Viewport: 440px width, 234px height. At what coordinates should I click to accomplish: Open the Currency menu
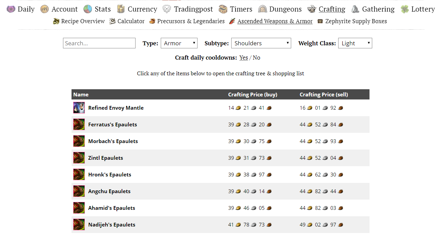tap(142, 9)
